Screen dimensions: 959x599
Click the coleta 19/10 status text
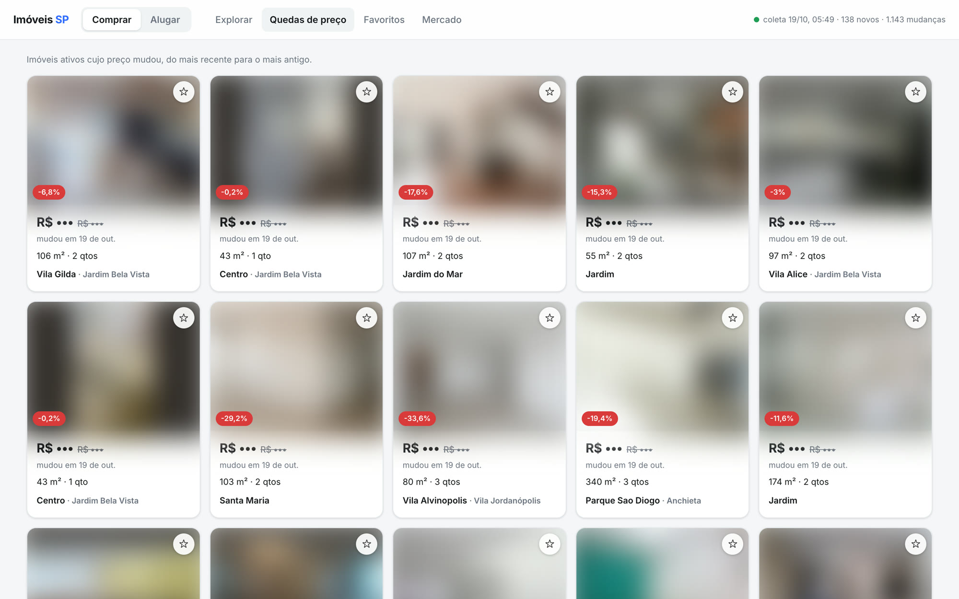[x=854, y=20]
